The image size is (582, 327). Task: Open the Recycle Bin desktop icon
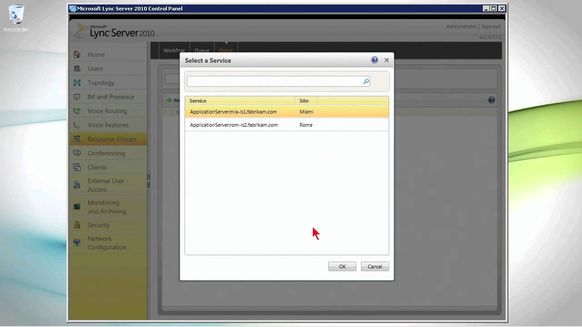click(x=16, y=18)
